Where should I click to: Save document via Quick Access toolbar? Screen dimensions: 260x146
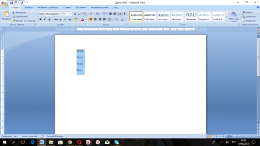11,2
